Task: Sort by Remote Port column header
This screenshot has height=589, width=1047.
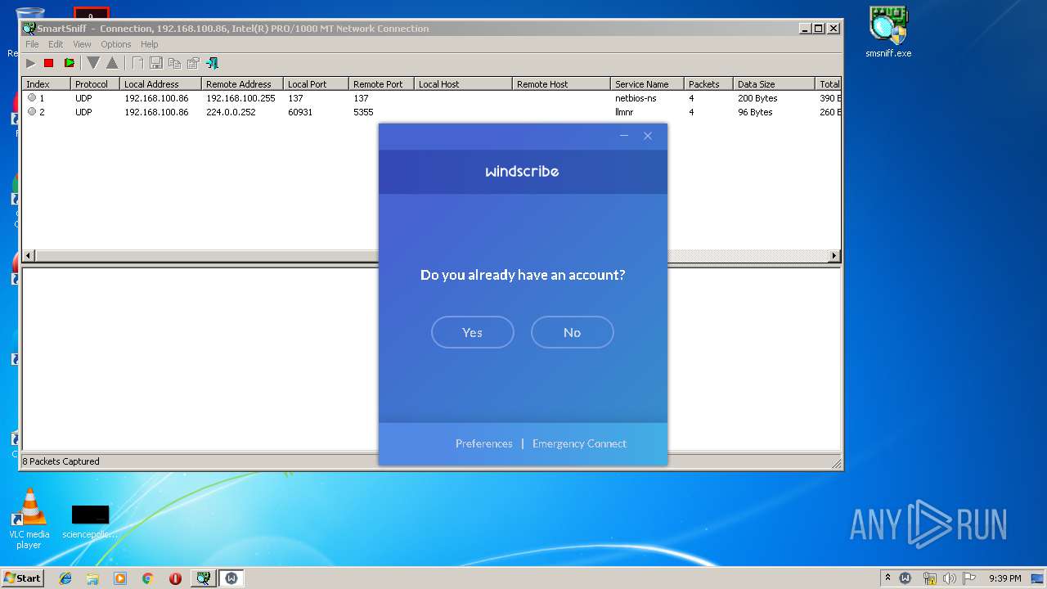Action: [x=381, y=84]
